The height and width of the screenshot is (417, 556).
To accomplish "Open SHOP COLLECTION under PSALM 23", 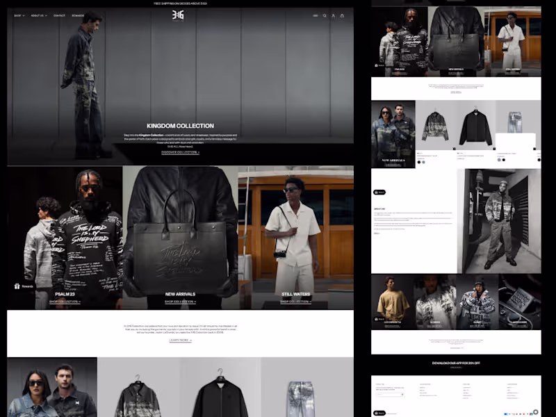I will coord(67,301).
